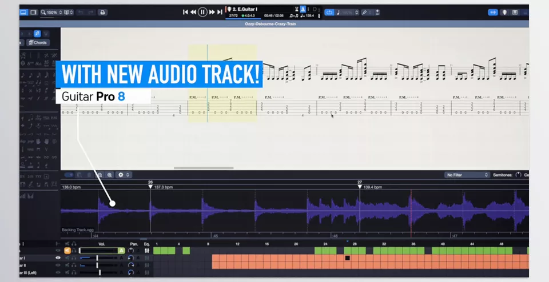Open the audio track settings gear menu
Viewport: 549px width, 282px height.
124,175
